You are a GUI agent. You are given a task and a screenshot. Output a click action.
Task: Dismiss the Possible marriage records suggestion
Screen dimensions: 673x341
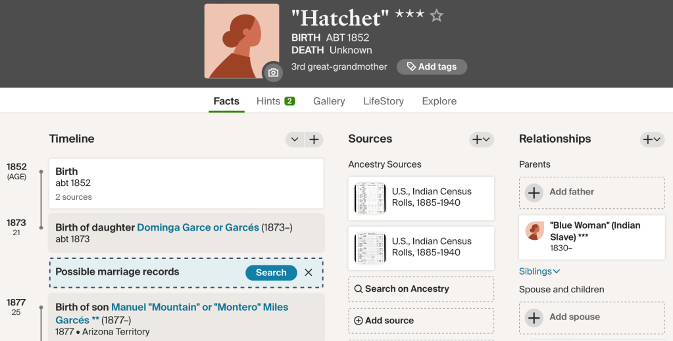coord(309,273)
